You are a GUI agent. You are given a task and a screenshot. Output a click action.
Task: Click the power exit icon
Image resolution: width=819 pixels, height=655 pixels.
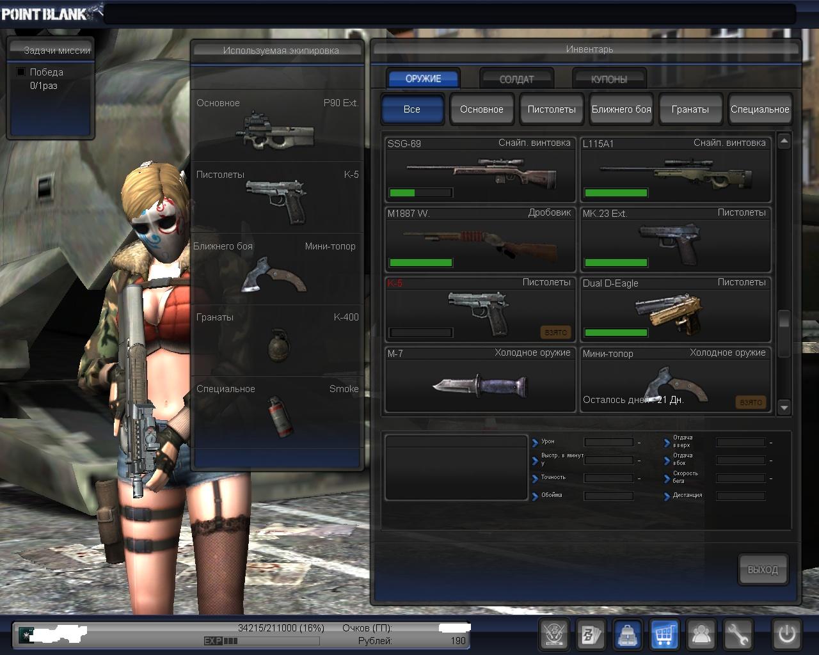(786, 635)
